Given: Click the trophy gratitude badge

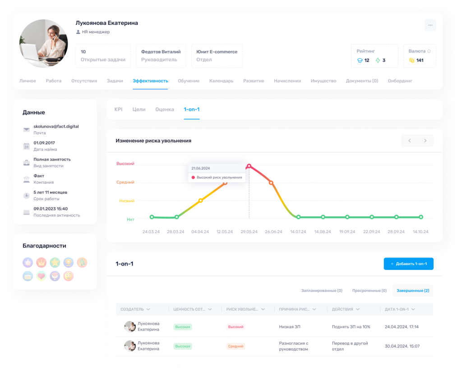Looking at the screenshot, I should (x=68, y=262).
